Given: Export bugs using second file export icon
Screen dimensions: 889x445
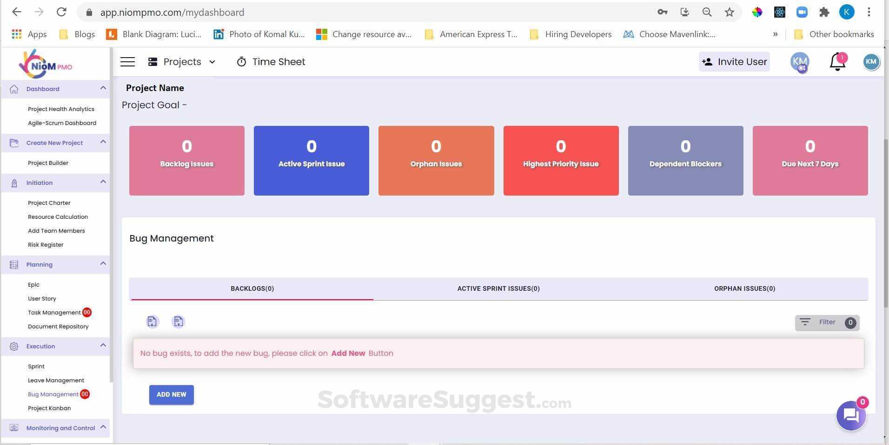Looking at the screenshot, I should coord(178,321).
